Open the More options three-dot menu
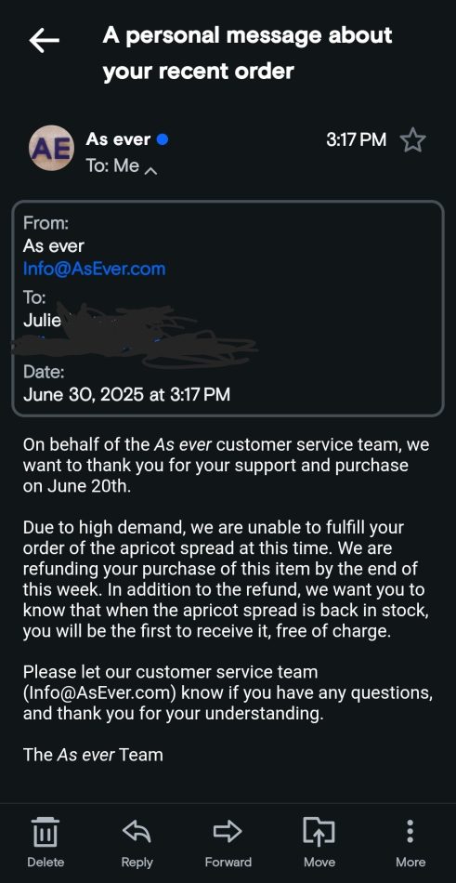The image size is (456, 883). tap(410, 831)
